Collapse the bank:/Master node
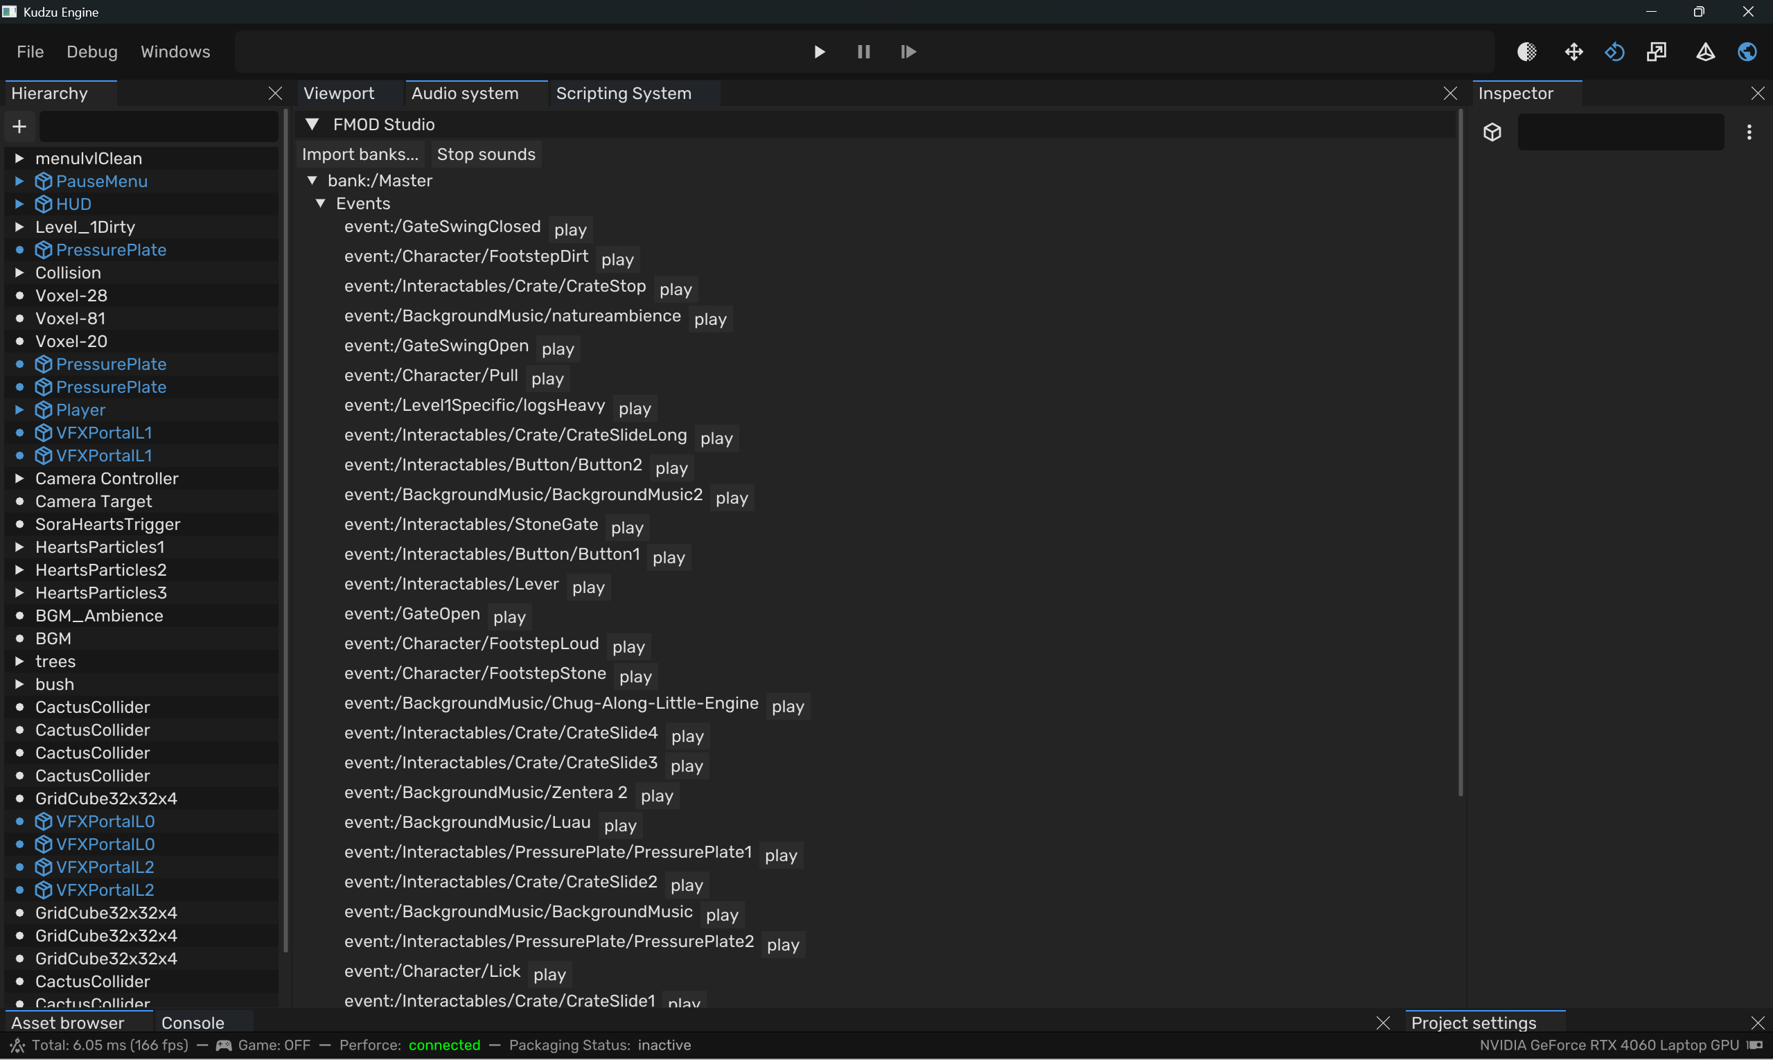 tap(312, 181)
